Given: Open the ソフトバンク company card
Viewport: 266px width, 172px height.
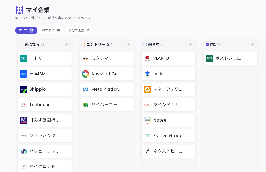Looking at the screenshot, I should (45, 136).
